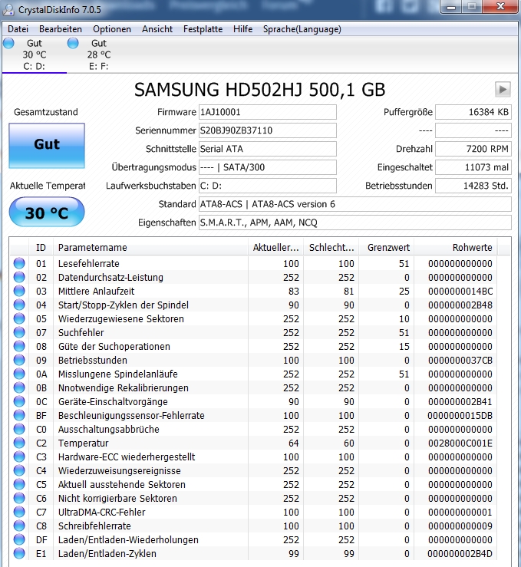Viewport: 521px width, 567px height.
Task: Click the Laufwerksbuchstaben field C: D:
Action: [268, 186]
